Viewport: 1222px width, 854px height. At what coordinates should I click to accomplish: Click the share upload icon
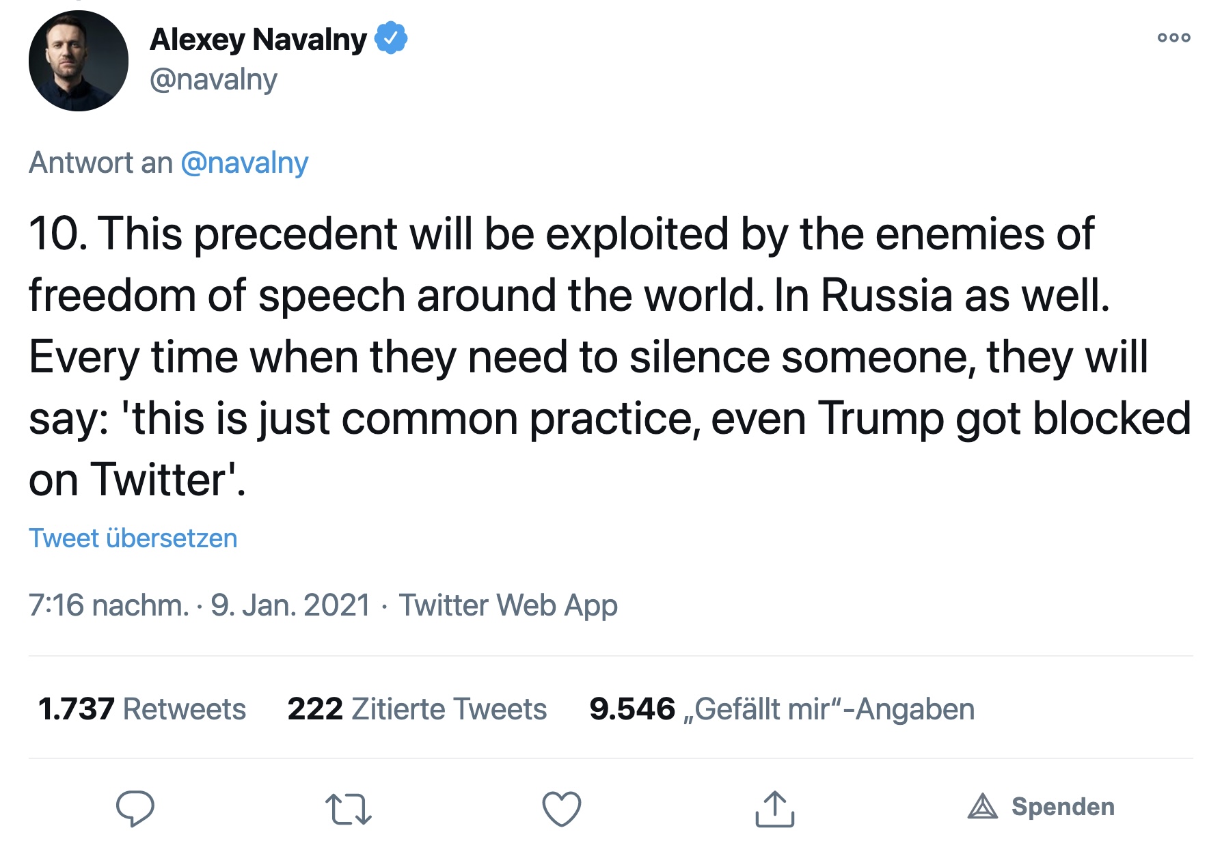click(774, 808)
